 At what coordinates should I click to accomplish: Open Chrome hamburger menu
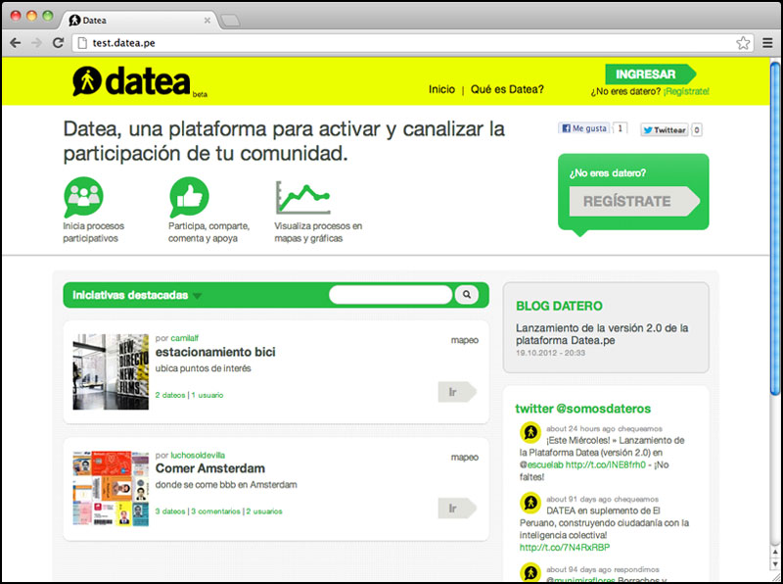(x=767, y=43)
